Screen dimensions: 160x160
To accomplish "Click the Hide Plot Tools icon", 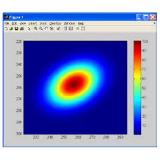I will pyautogui.click(x=78, y=29).
